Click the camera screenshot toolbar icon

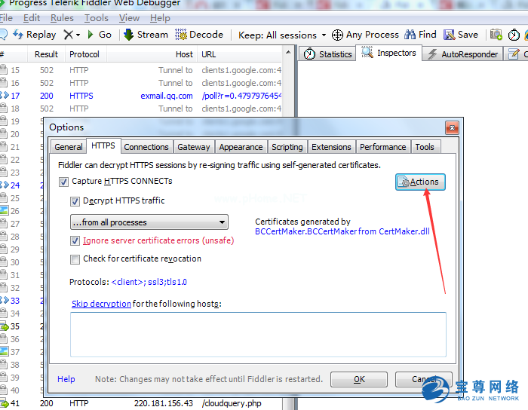(496, 35)
